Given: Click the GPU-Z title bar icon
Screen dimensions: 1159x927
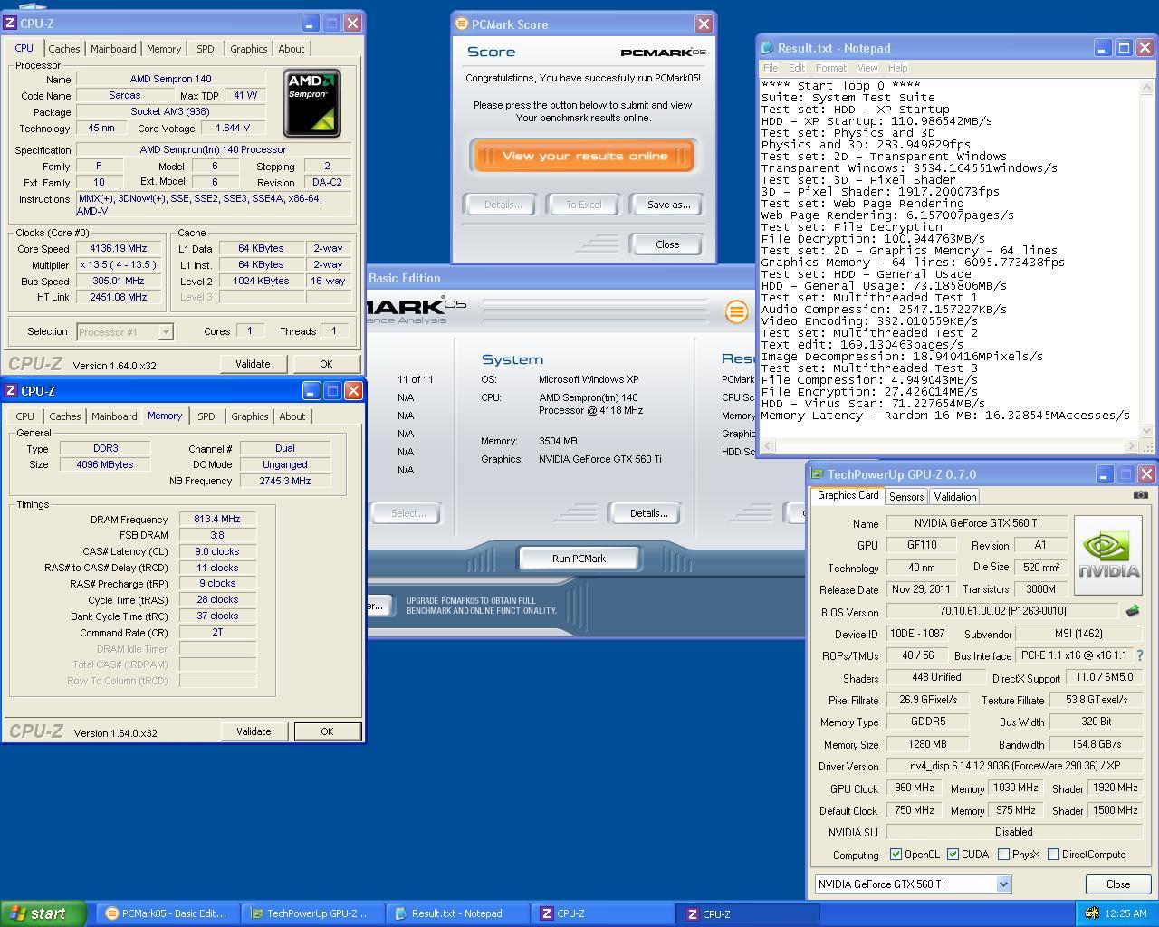Looking at the screenshot, I should 817,473.
